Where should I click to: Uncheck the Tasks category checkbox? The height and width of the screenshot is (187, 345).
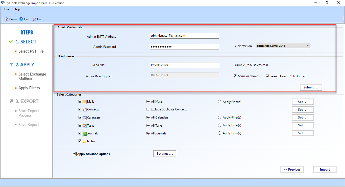coord(80,125)
